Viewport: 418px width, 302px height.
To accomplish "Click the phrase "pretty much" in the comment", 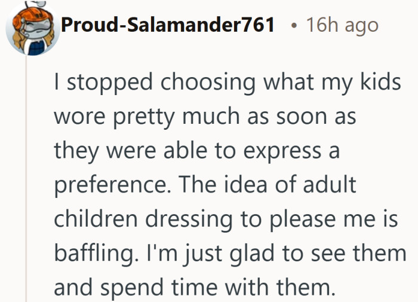I will (160, 117).
